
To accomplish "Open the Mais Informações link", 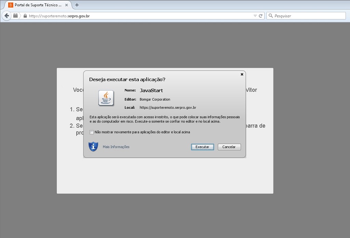I will [x=116, y=147].
